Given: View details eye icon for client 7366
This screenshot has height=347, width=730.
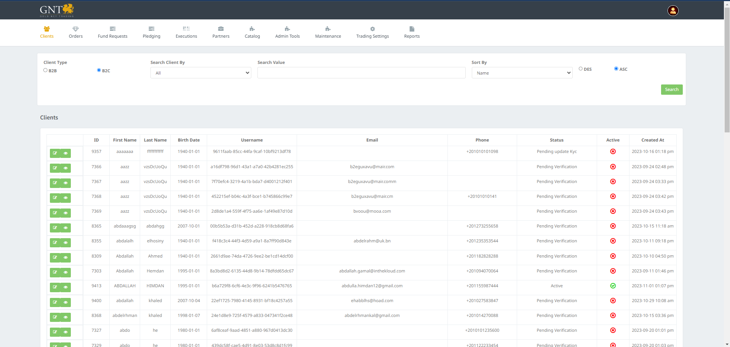Looking at the screenshot, I should (65, 168).
